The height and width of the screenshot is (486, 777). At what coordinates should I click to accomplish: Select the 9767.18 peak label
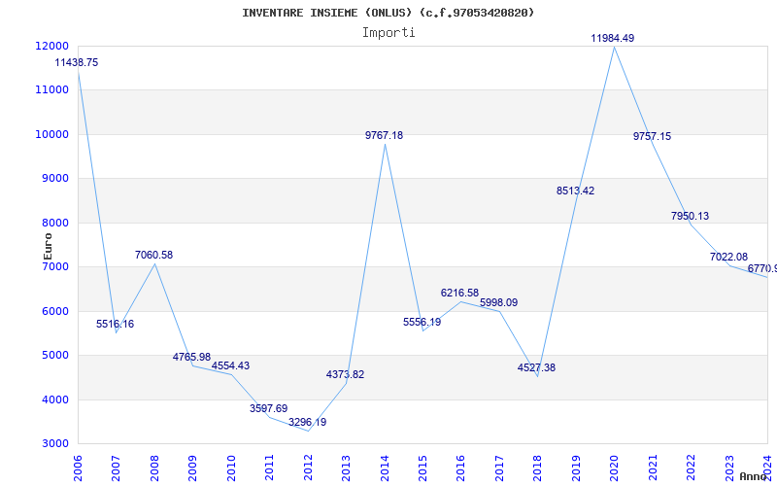[x=384, y=135]
